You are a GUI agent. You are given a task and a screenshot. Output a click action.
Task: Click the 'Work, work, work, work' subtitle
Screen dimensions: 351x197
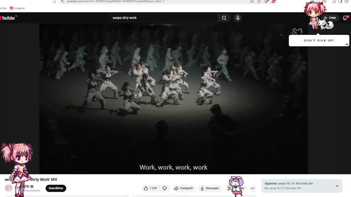tap(173, 167)
